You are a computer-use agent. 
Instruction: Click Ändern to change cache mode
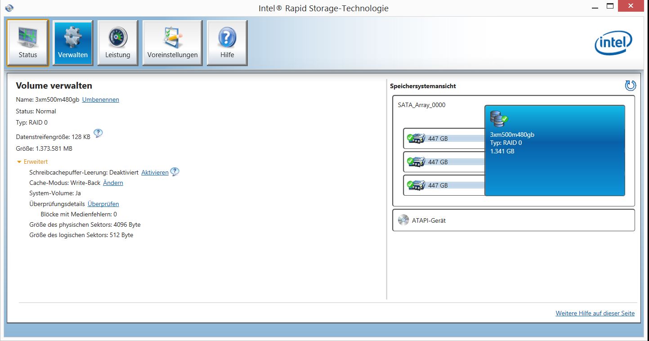(x=113, y=183)
